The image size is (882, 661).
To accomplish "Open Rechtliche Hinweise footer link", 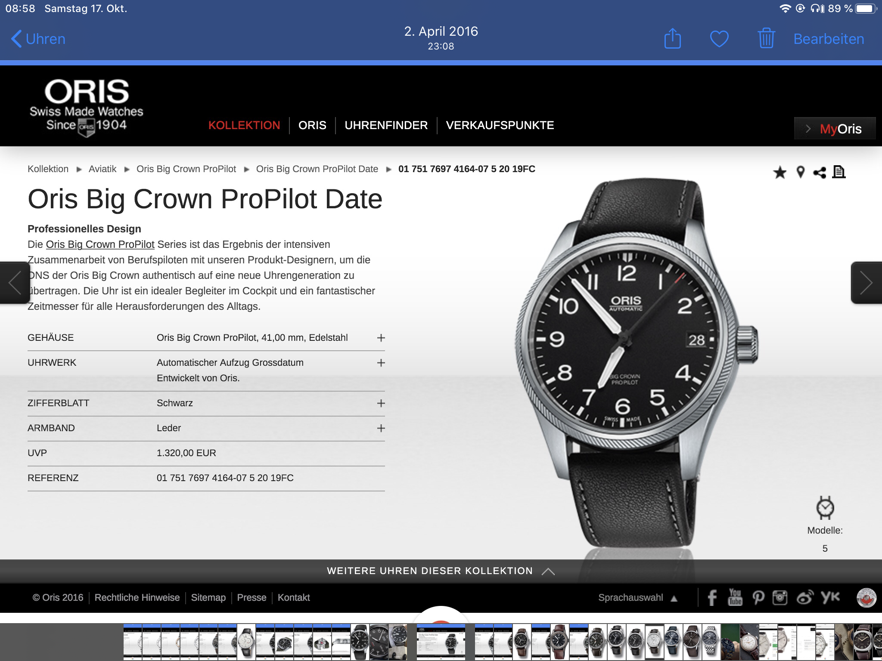I will coord(137,598).
